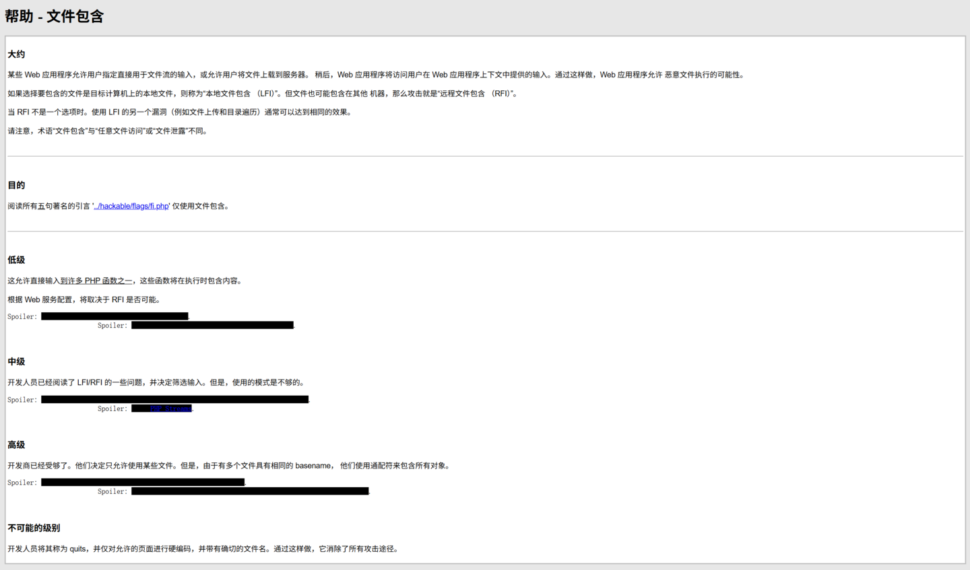Click the '中级' section heading

point(16,361)
